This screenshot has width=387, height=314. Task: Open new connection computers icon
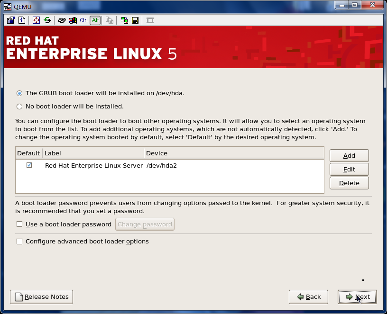[x=124, y=20]
